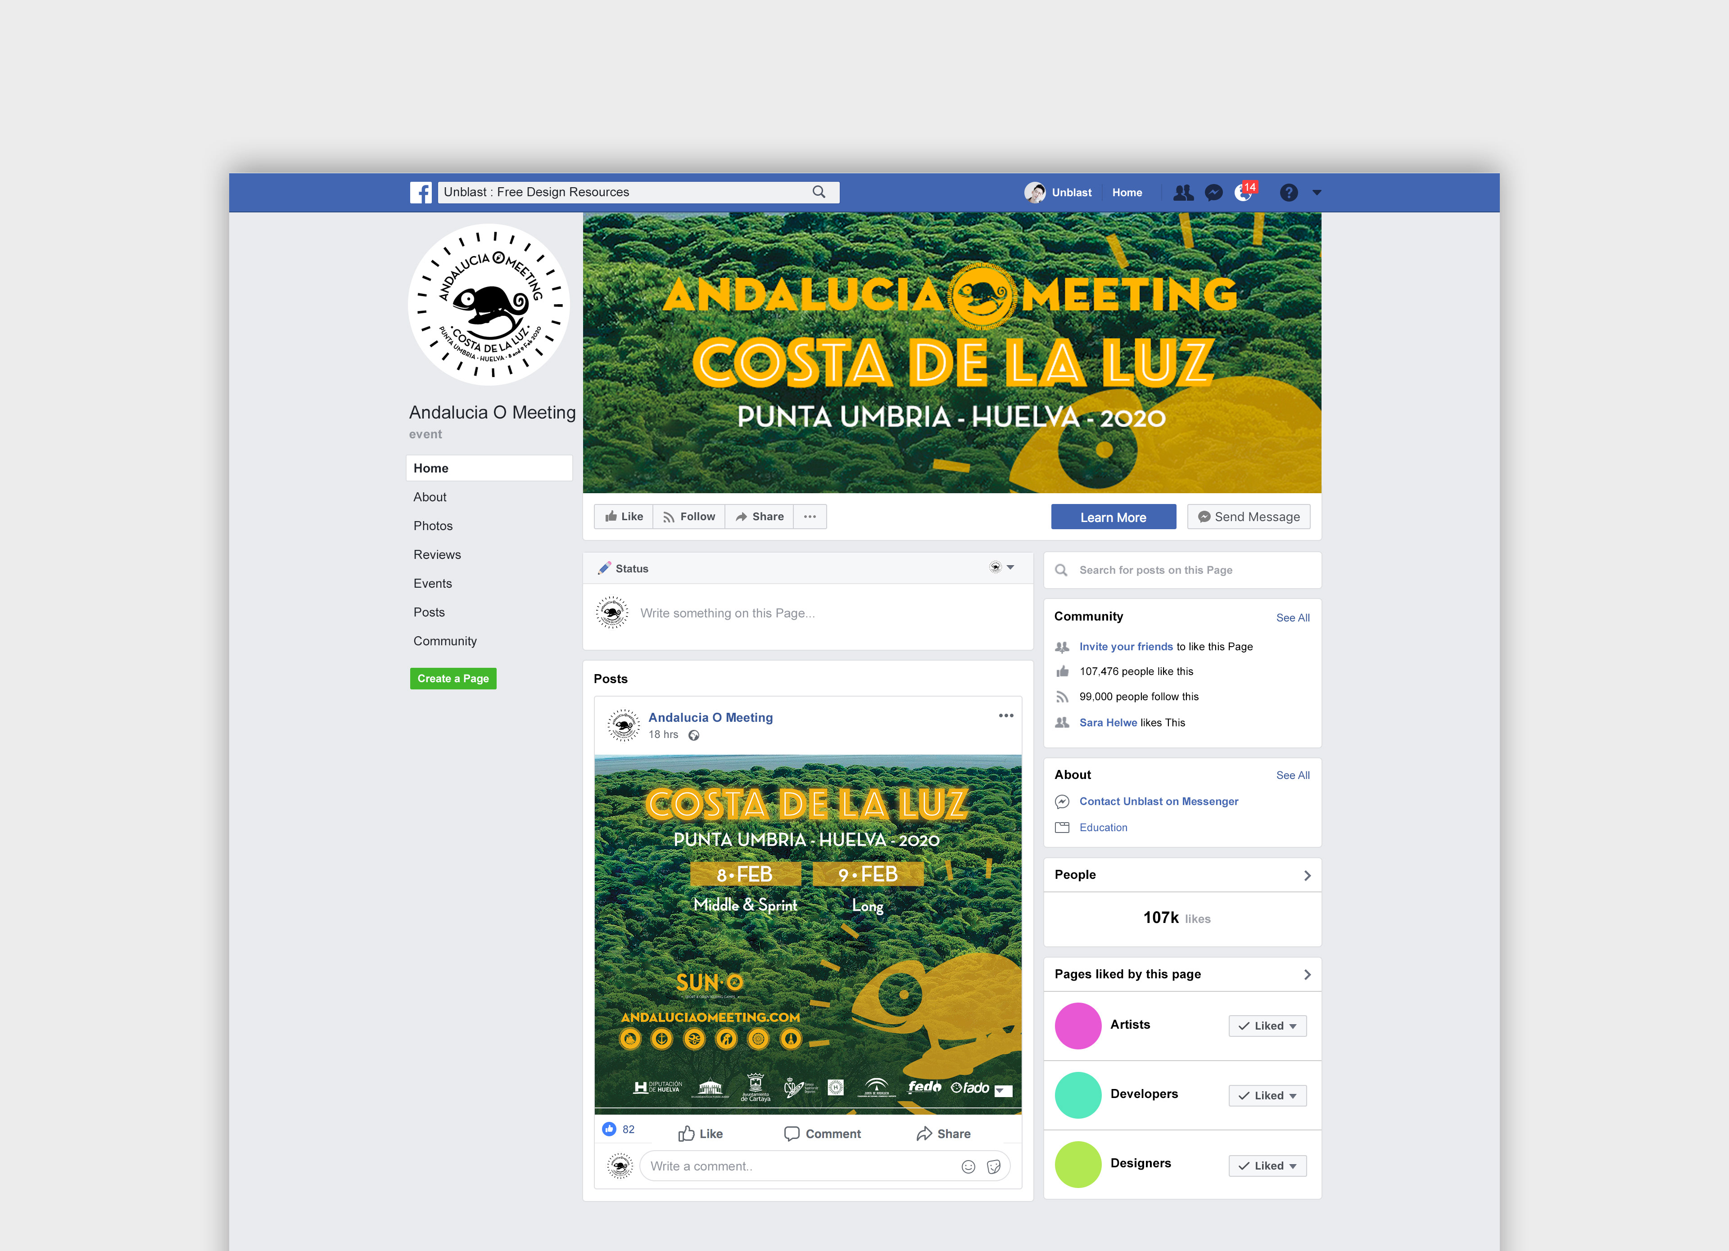Toggle Liked button for Designers page
Image resolution: width=1729 pixels, height=1251 pixels.
click(x=1267, y=1165)
